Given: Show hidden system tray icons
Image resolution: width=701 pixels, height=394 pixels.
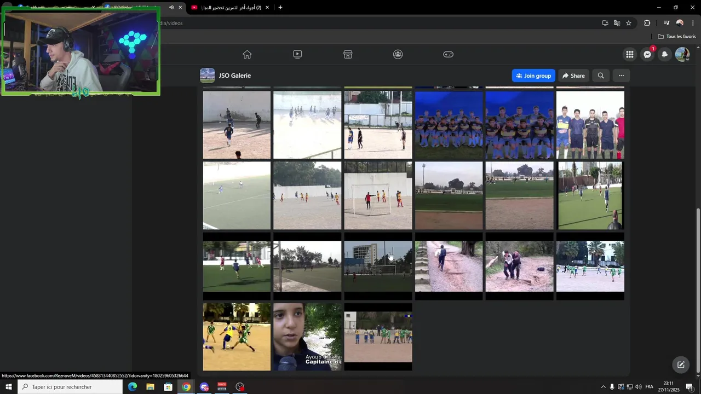Looking at the screenshot, I should tap(604, 387).
